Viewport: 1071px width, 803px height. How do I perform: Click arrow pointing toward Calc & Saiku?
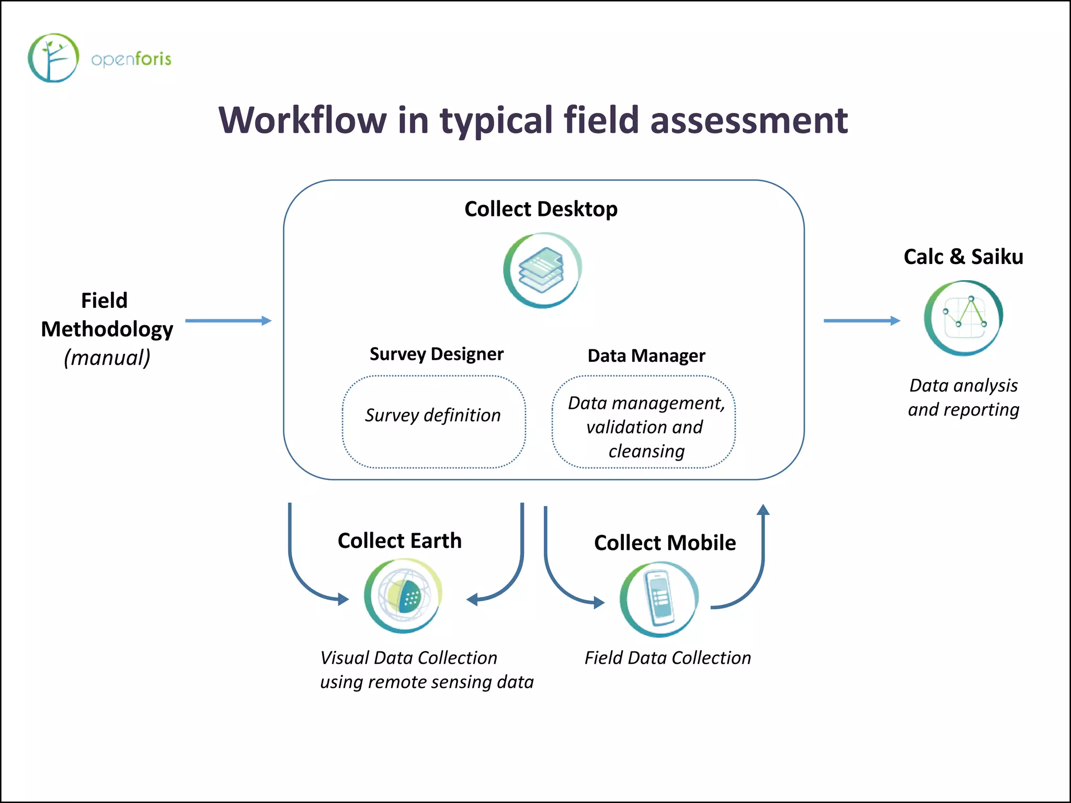pyautogui.click(x=861, y=320)
